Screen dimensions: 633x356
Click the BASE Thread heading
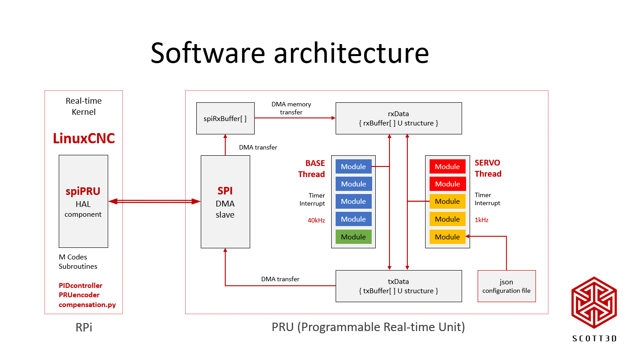click(x=312, y=169)
